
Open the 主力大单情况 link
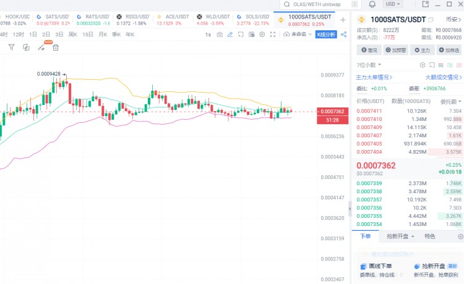tap(374, 77)
